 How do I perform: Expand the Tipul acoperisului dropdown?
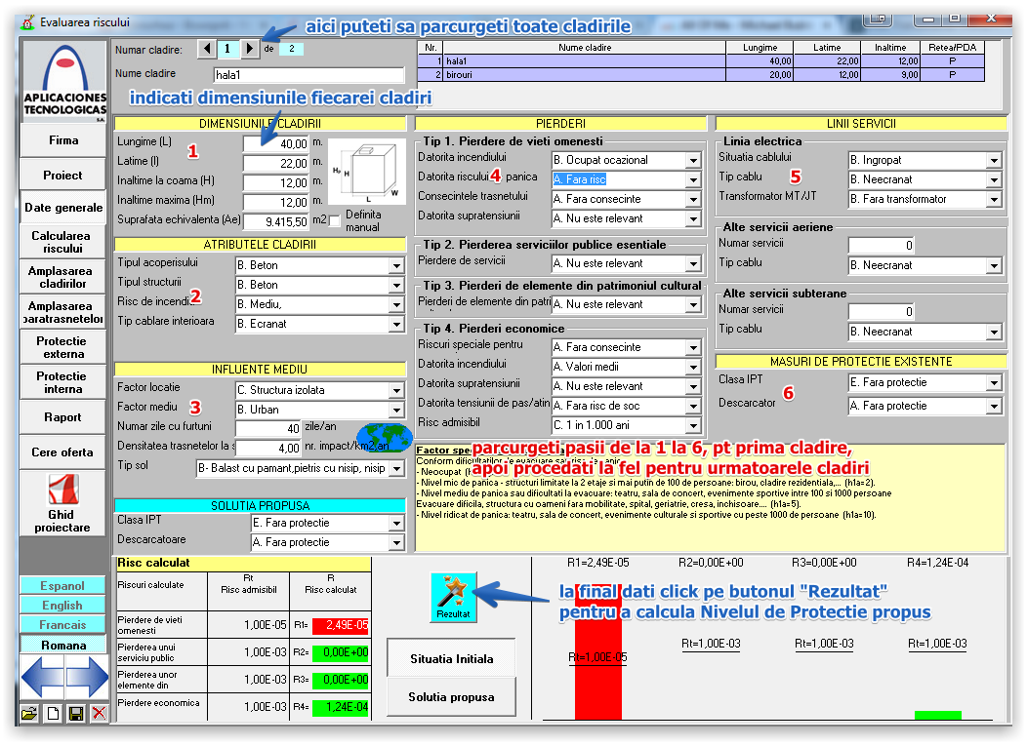[x=395, y=265]
